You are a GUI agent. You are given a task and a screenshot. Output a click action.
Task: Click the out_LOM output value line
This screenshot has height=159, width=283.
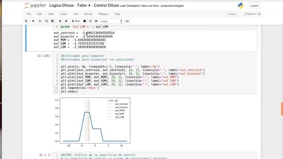click(x=80, y=47)
